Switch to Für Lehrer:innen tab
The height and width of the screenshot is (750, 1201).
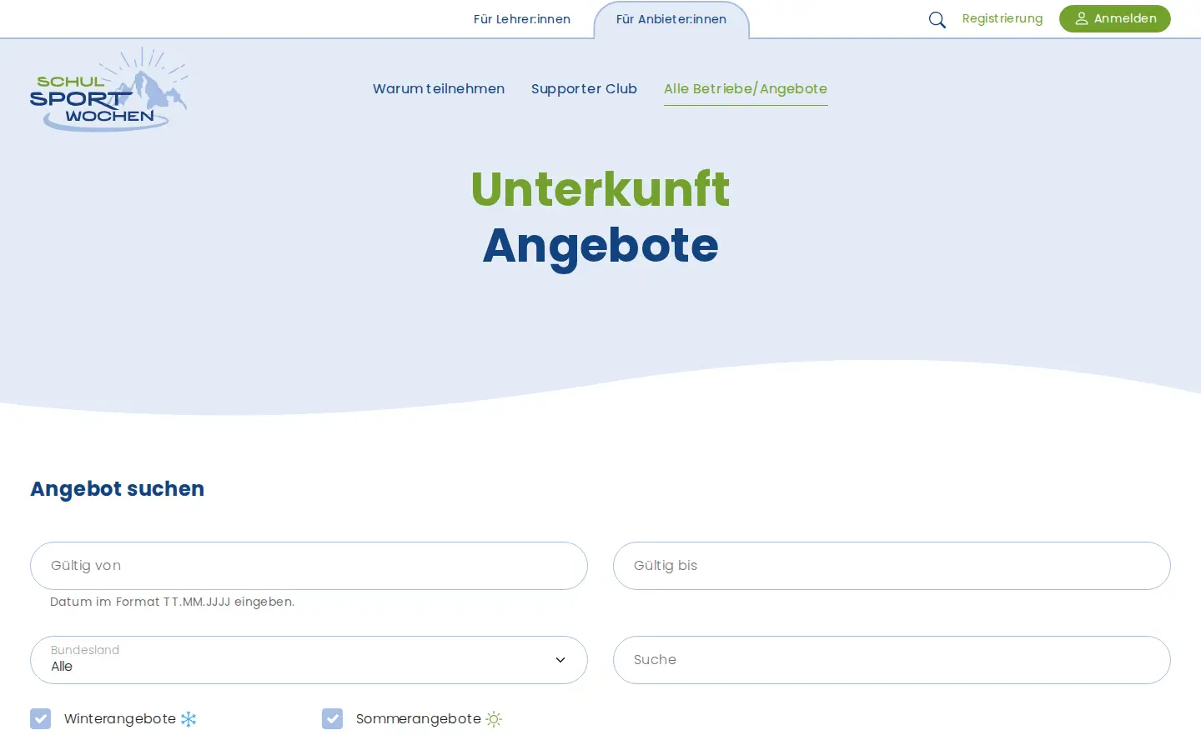click(x=522, y=19)
